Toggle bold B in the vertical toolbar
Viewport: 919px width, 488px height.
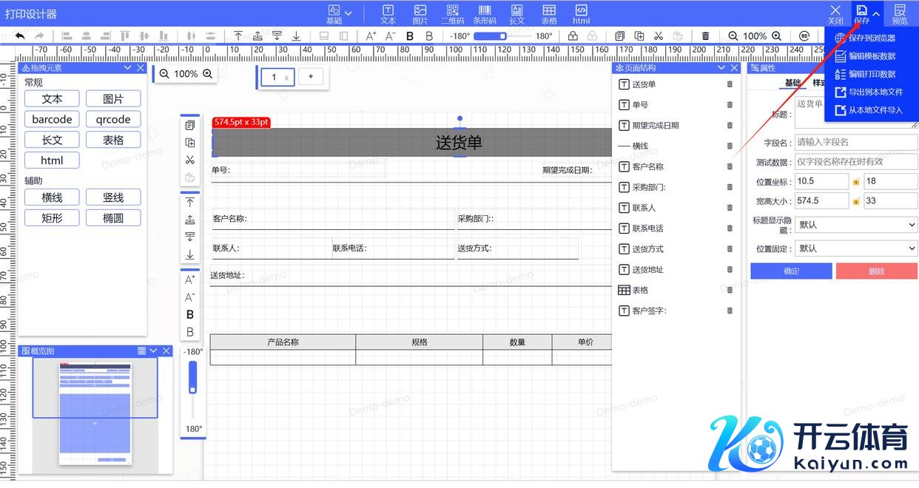190,315
